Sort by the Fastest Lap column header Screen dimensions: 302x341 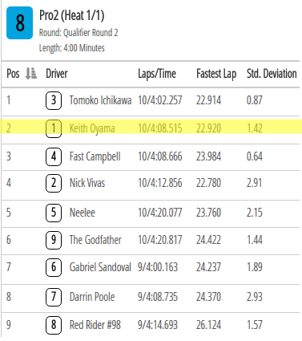[216, 74]
